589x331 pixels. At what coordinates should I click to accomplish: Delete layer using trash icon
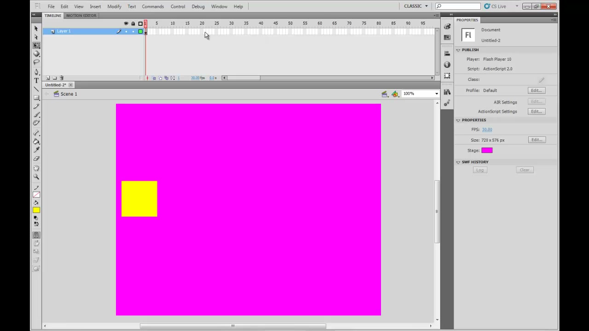(62, 78)
